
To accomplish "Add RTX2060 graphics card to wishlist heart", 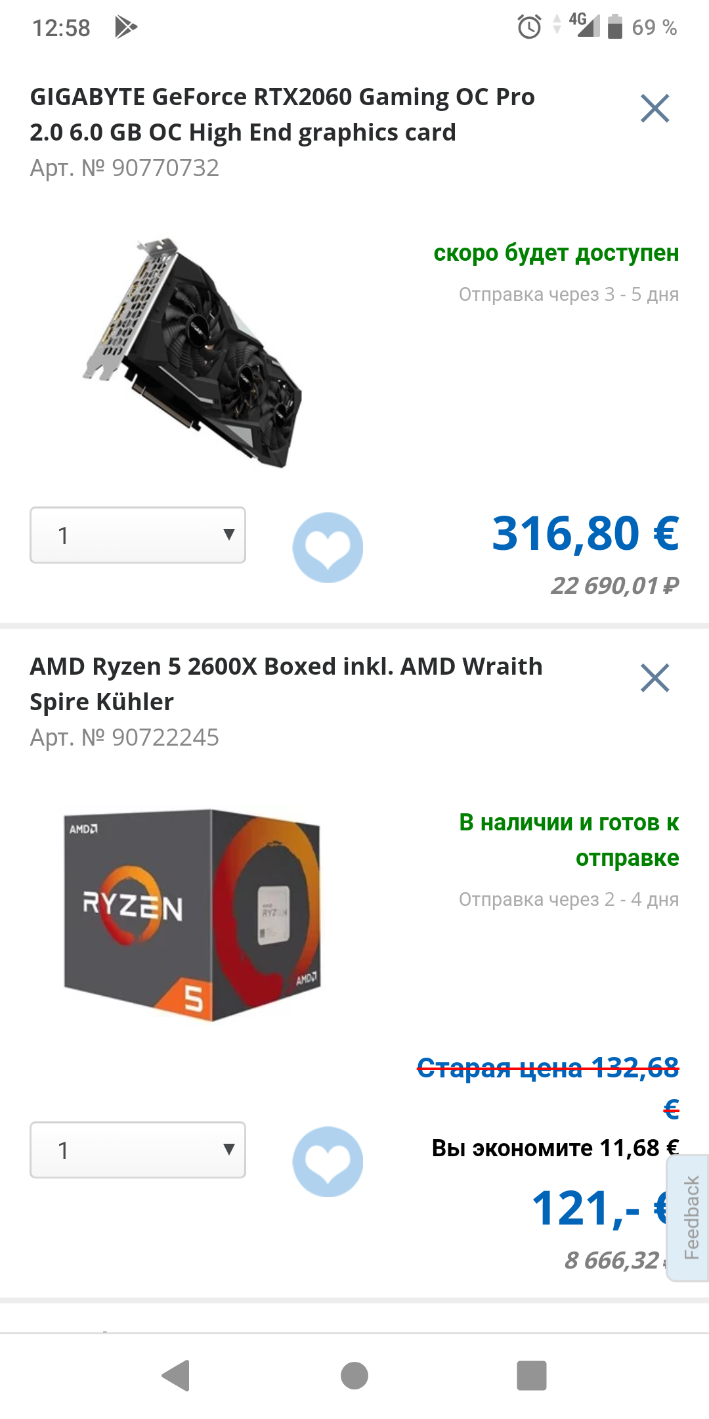I will (328, 547).
